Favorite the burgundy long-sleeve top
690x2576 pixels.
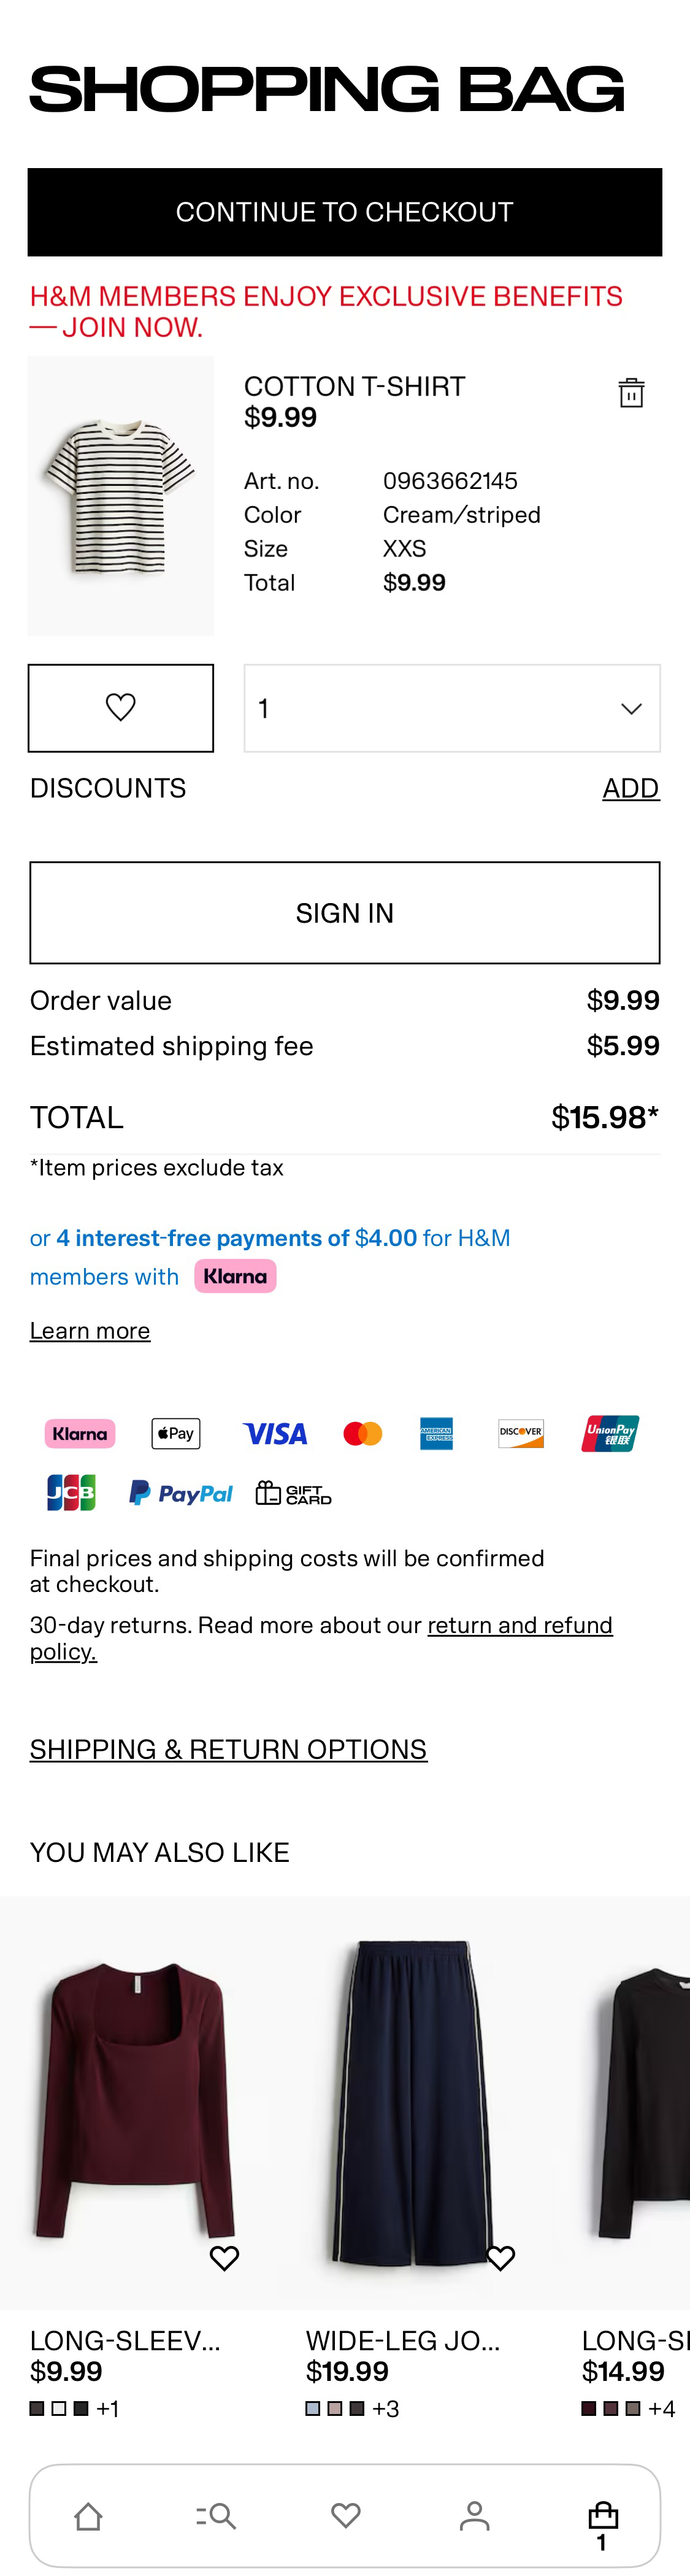pos(224,2258)
